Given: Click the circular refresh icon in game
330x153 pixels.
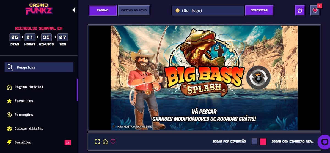Looking at the screenshot, I should point(258,77).
